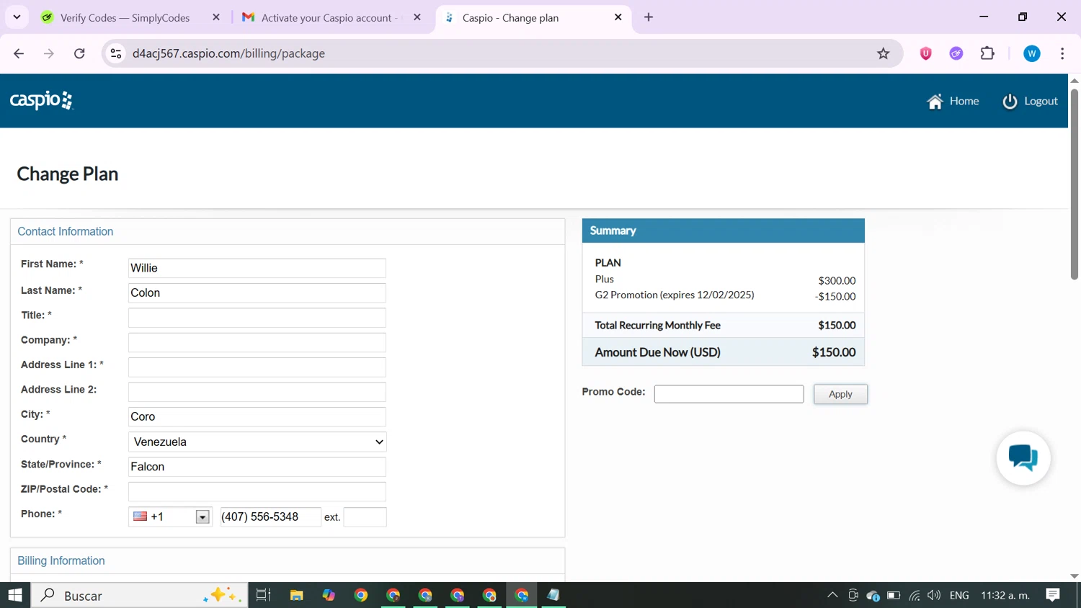1081x608 pixels.
Task: Click the Promo Code input field
Action: 729,394
